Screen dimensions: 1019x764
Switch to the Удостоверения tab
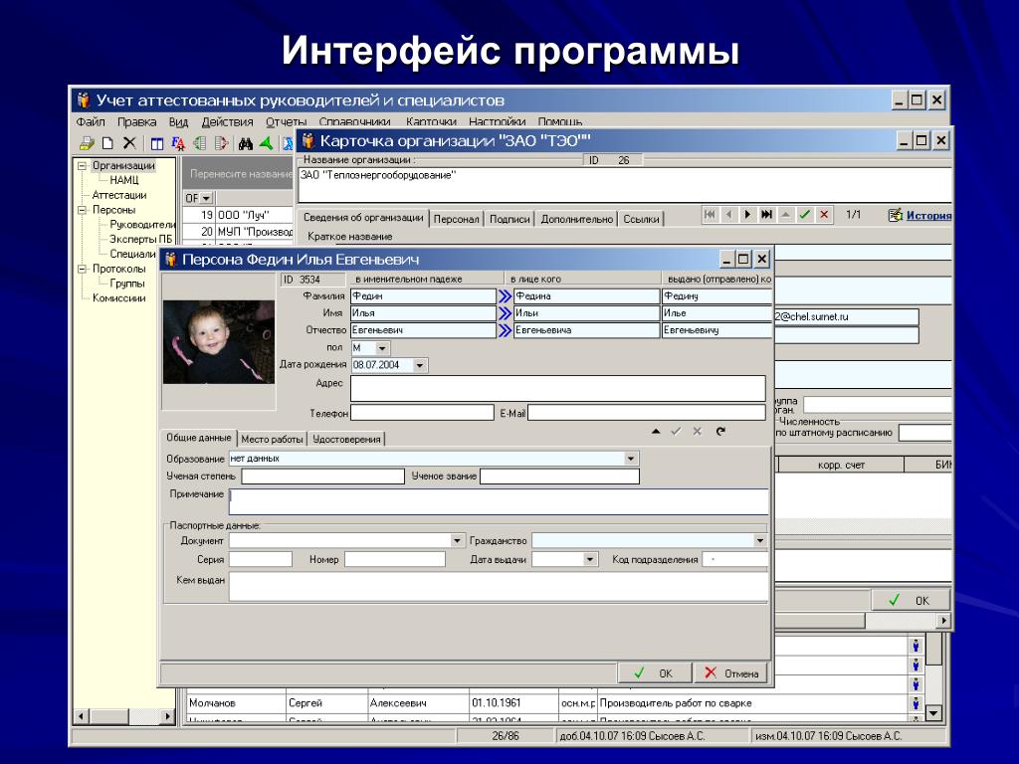point(346,439)
